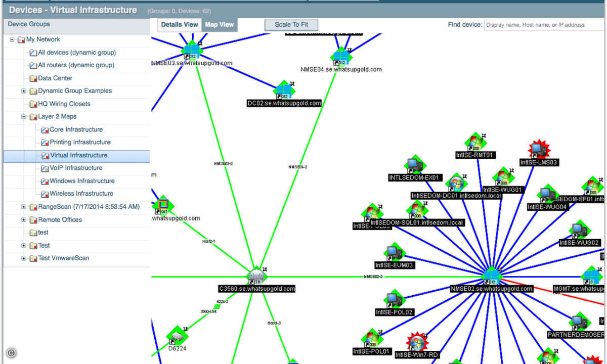
Task: Collapse the My Network tree node
Action: tap(12, 39)
